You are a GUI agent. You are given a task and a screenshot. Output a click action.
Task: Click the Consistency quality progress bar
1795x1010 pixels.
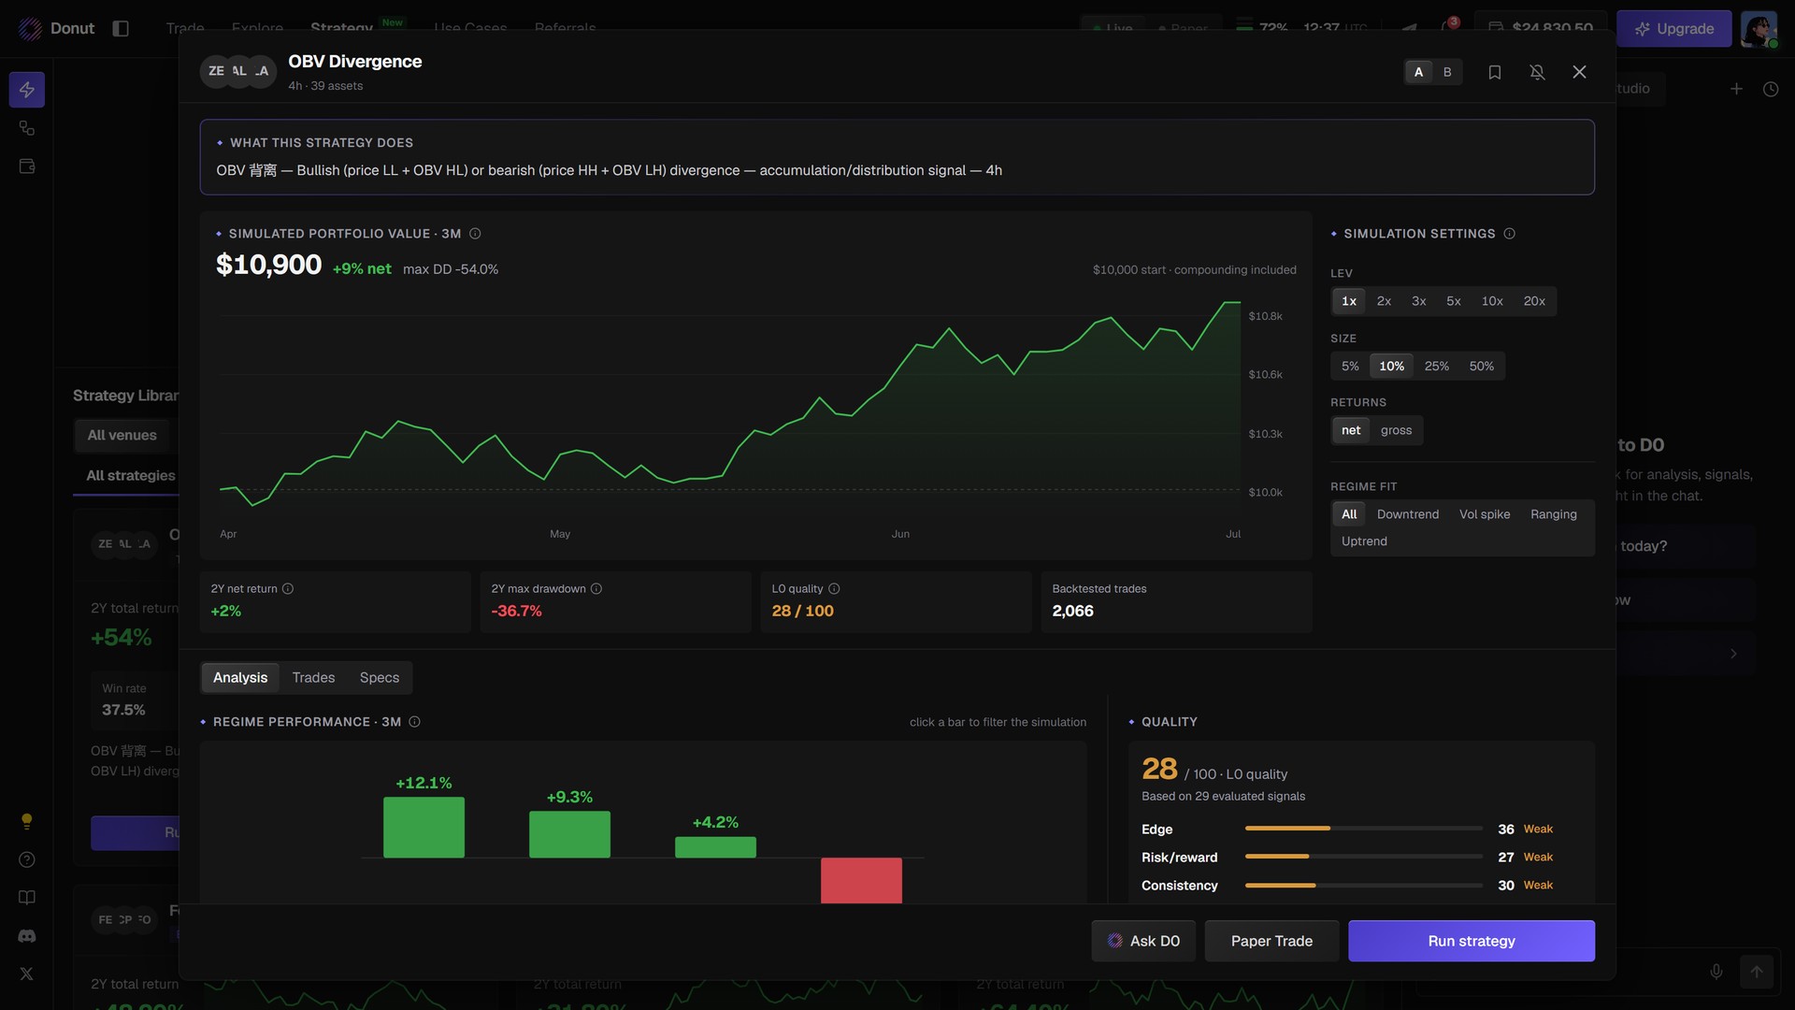1363,886
